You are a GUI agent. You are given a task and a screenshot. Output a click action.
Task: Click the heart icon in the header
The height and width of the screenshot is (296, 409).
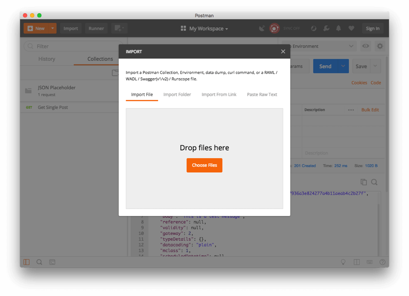coord(351,28)
